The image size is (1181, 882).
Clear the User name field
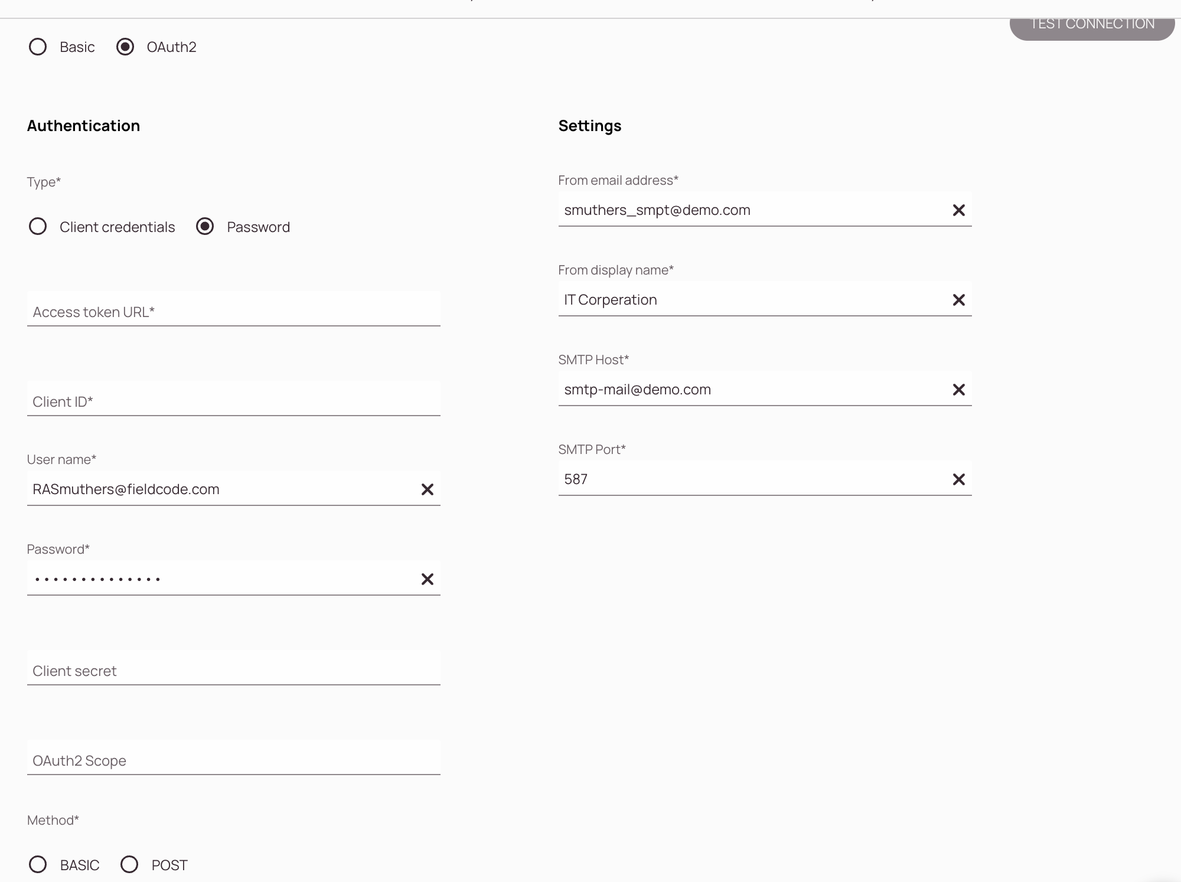[427, 489]
